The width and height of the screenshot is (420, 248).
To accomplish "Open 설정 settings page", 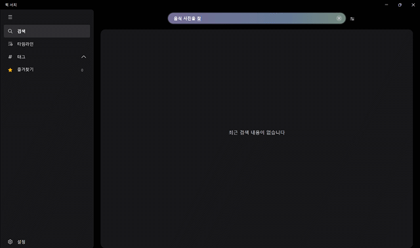I will tap(47, 241).
